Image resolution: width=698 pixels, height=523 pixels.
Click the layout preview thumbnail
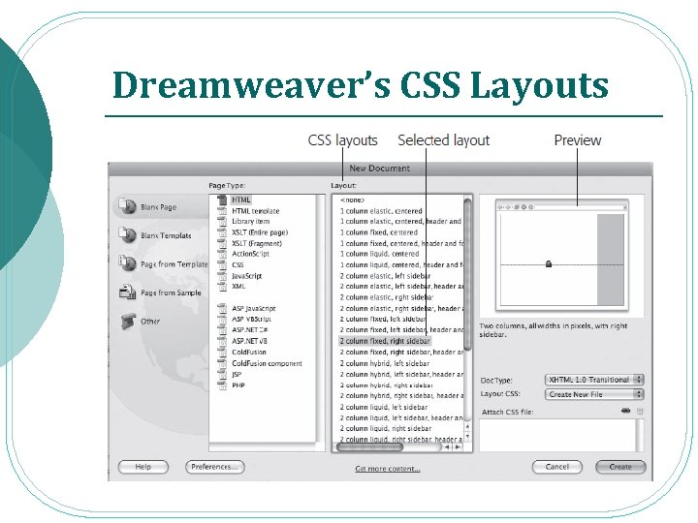[x=561, y=255]
